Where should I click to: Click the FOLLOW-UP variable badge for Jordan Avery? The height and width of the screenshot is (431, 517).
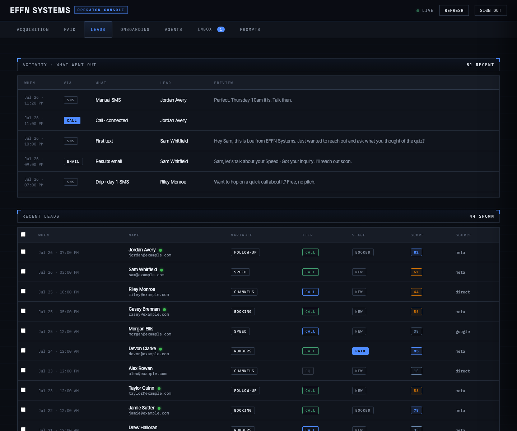point(245,252)
